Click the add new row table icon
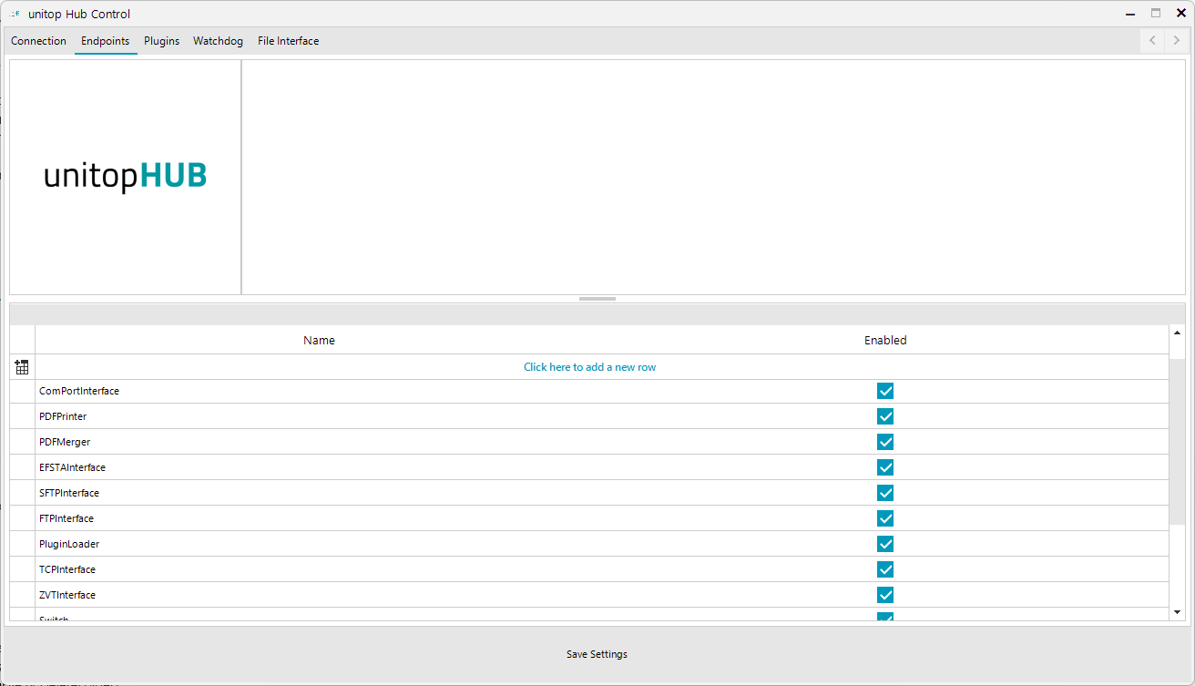The width and height of the screenshot is (1195, 686). 22,366
